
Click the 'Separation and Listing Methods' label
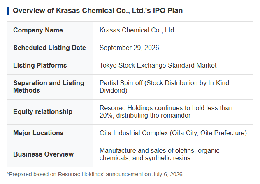(49, 87)
